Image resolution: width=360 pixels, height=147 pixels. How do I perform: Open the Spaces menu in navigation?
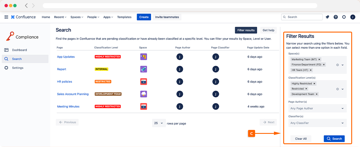(x=77, y=17)
